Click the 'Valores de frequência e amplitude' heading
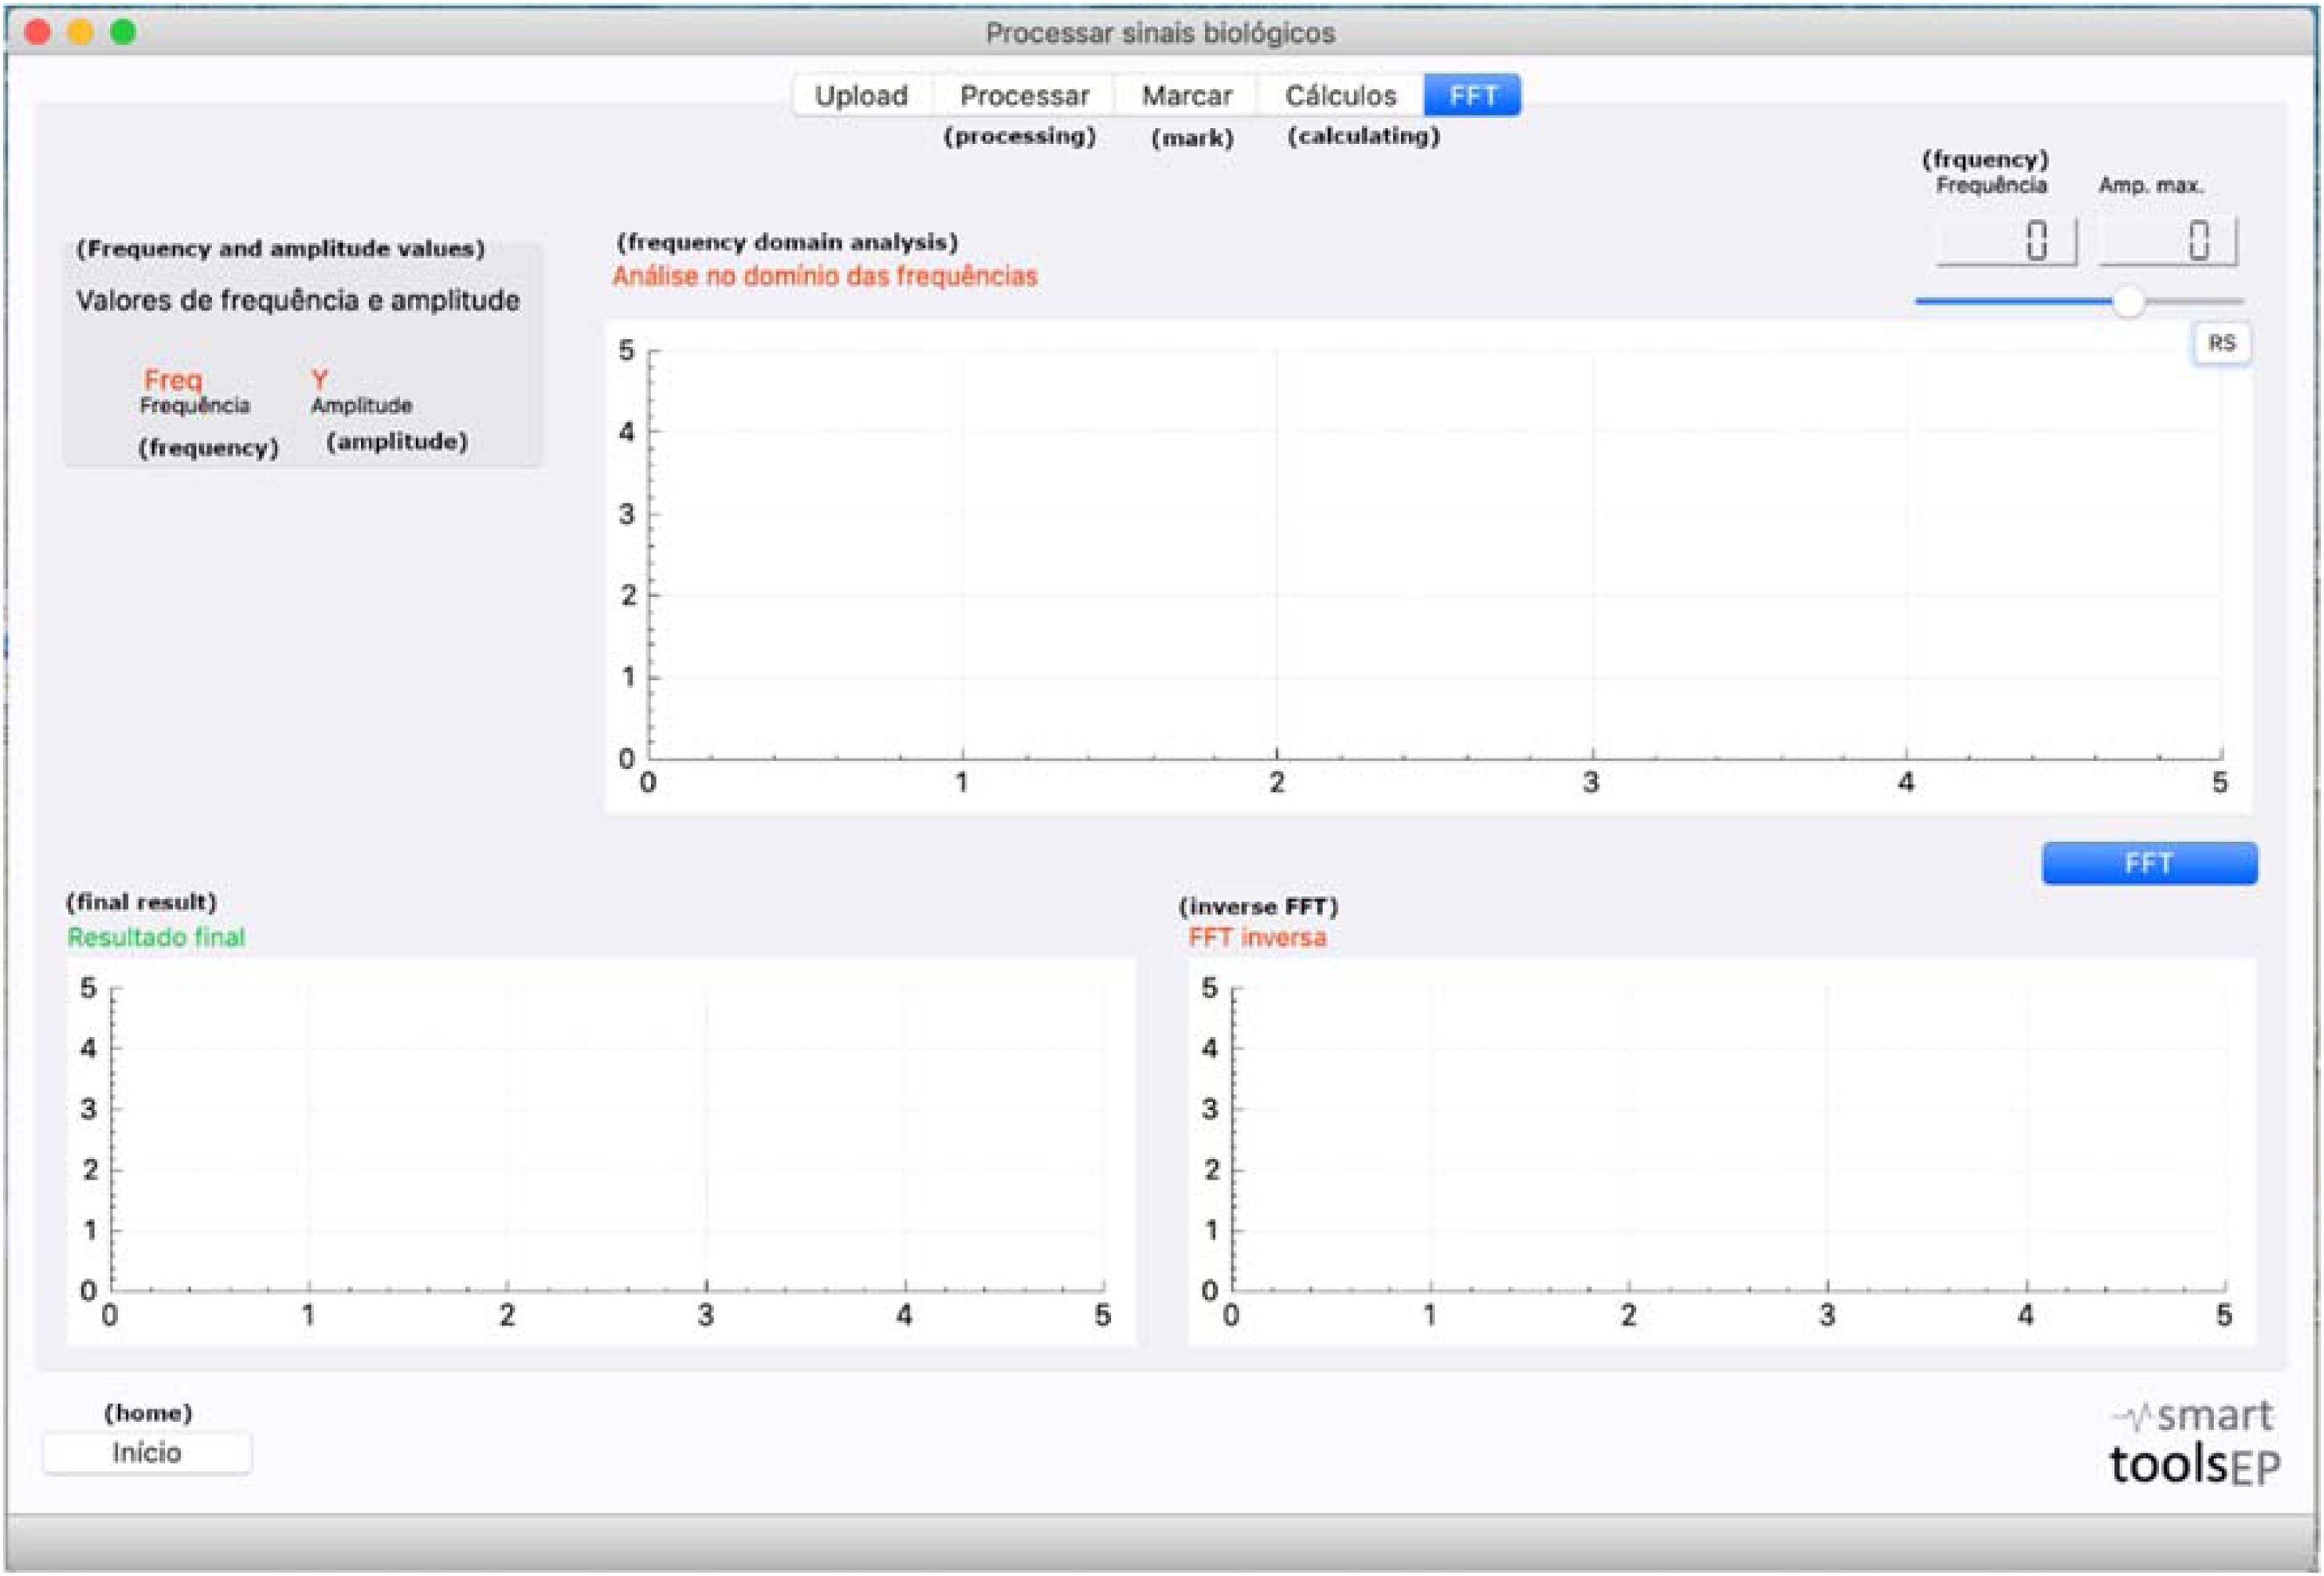 pyautogui.click(x=298, y=300)
